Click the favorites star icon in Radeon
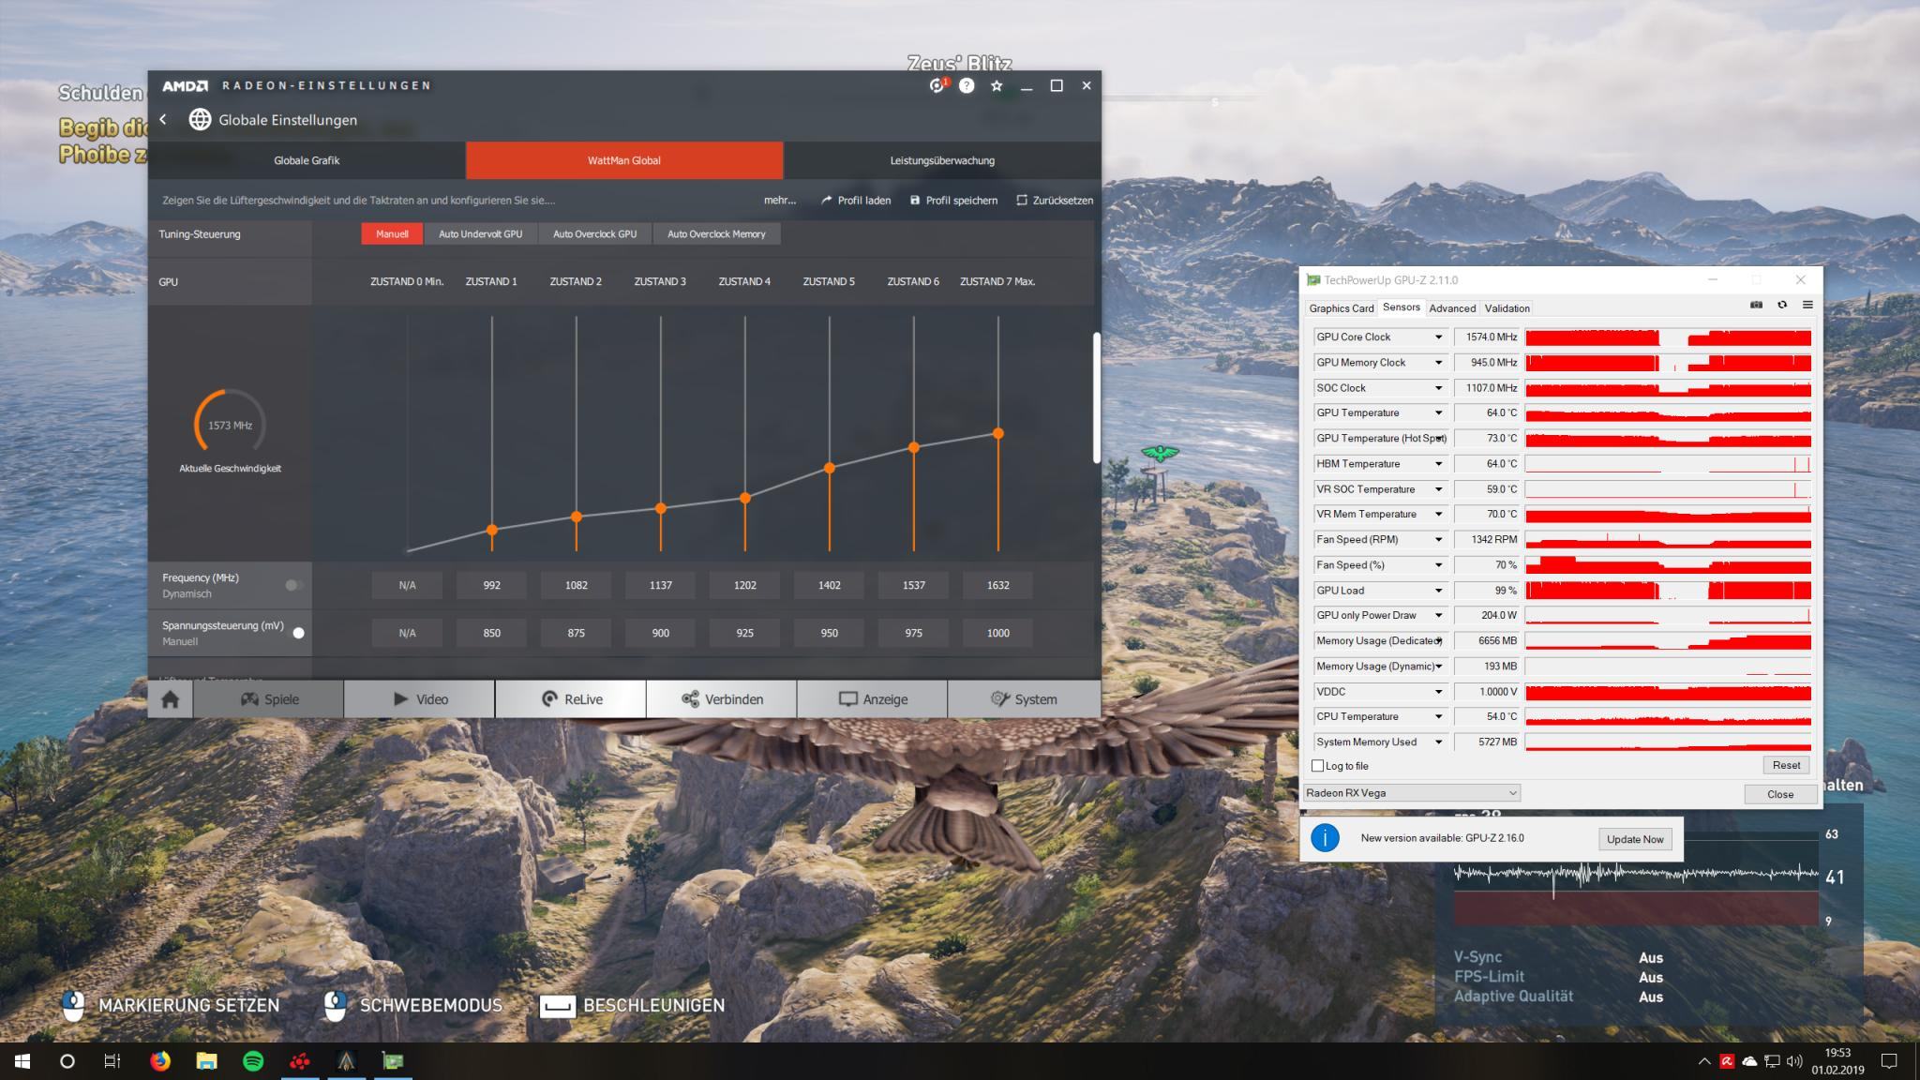Viewport: 1920px width, 1080px height. click(x=997, y=85)
